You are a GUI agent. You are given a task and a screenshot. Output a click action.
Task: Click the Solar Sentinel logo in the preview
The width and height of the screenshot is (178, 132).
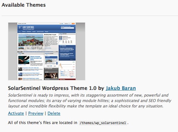[x=27, y=27]
